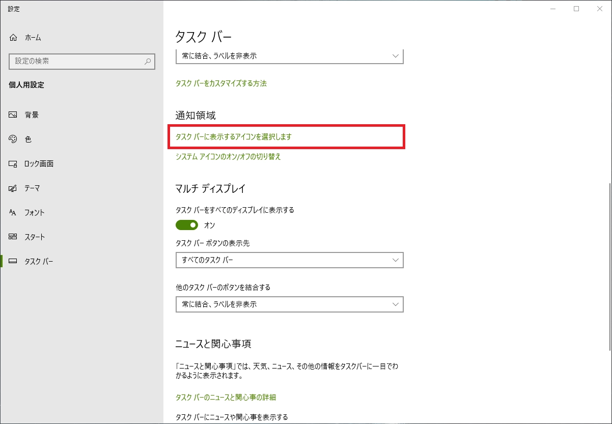The image size is (612, 424).
Task: Open the ロック画面 settings page
Action: [39, 164]
